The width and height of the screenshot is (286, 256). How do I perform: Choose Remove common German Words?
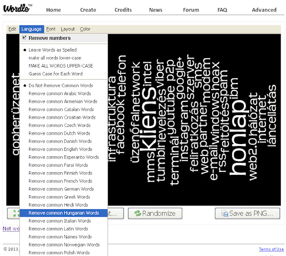point(64,189)
